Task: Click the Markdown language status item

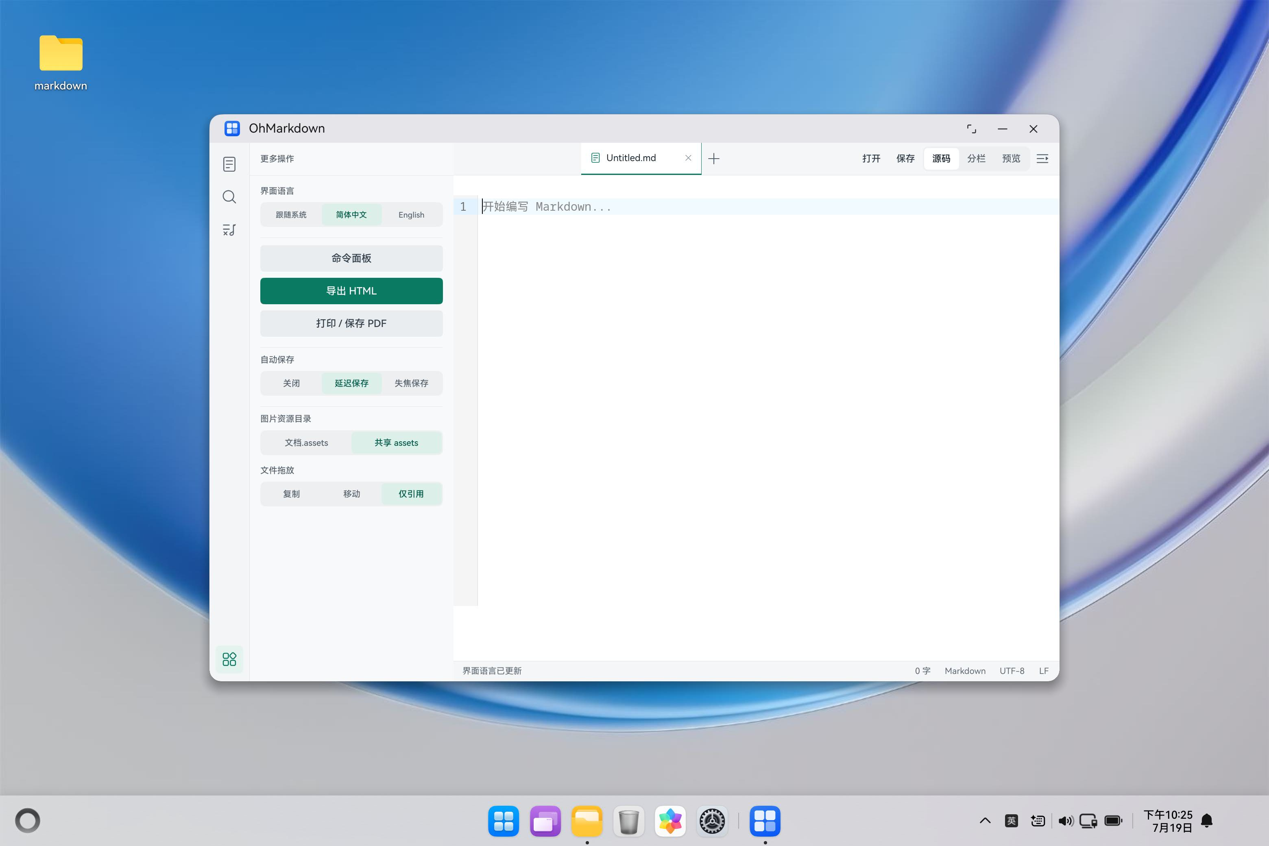Action: pyautogui.click(x=965, y=671)
